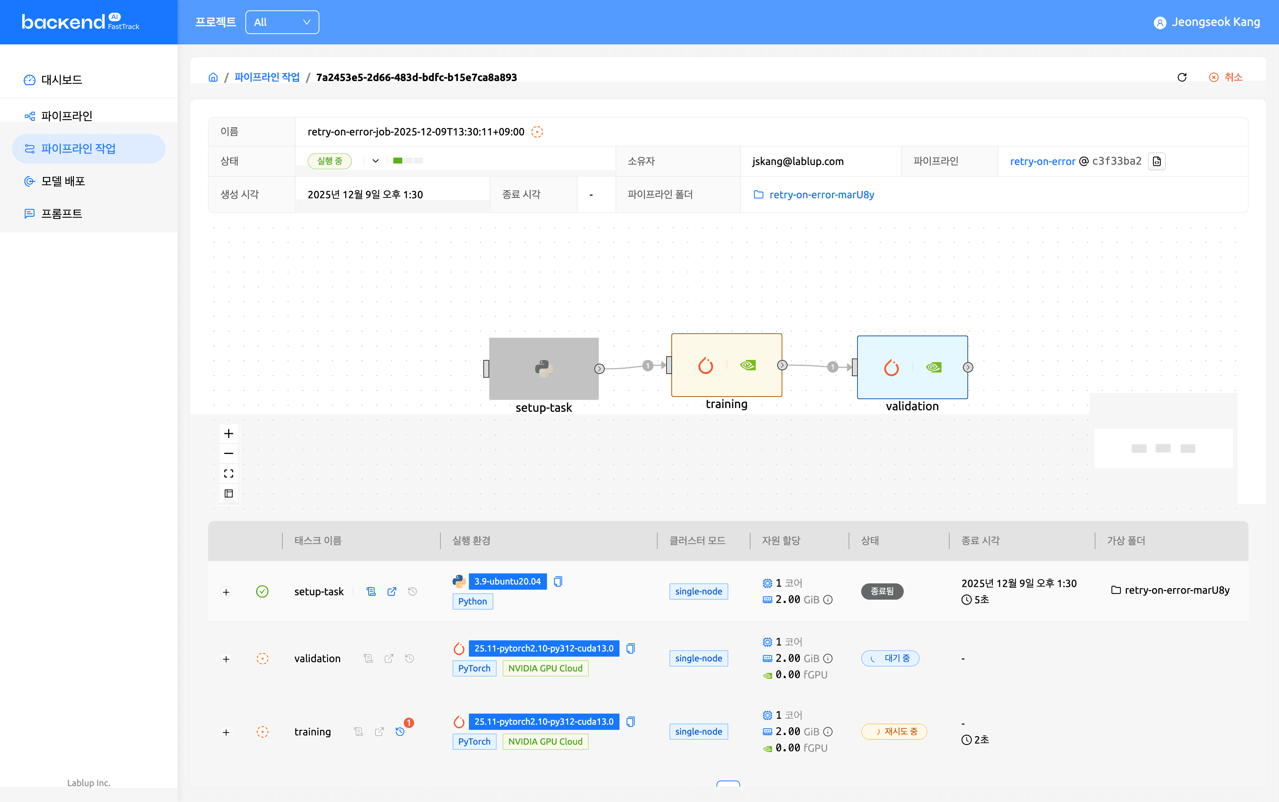
Task: Expand the validation task row
Action: coord(226,659)
